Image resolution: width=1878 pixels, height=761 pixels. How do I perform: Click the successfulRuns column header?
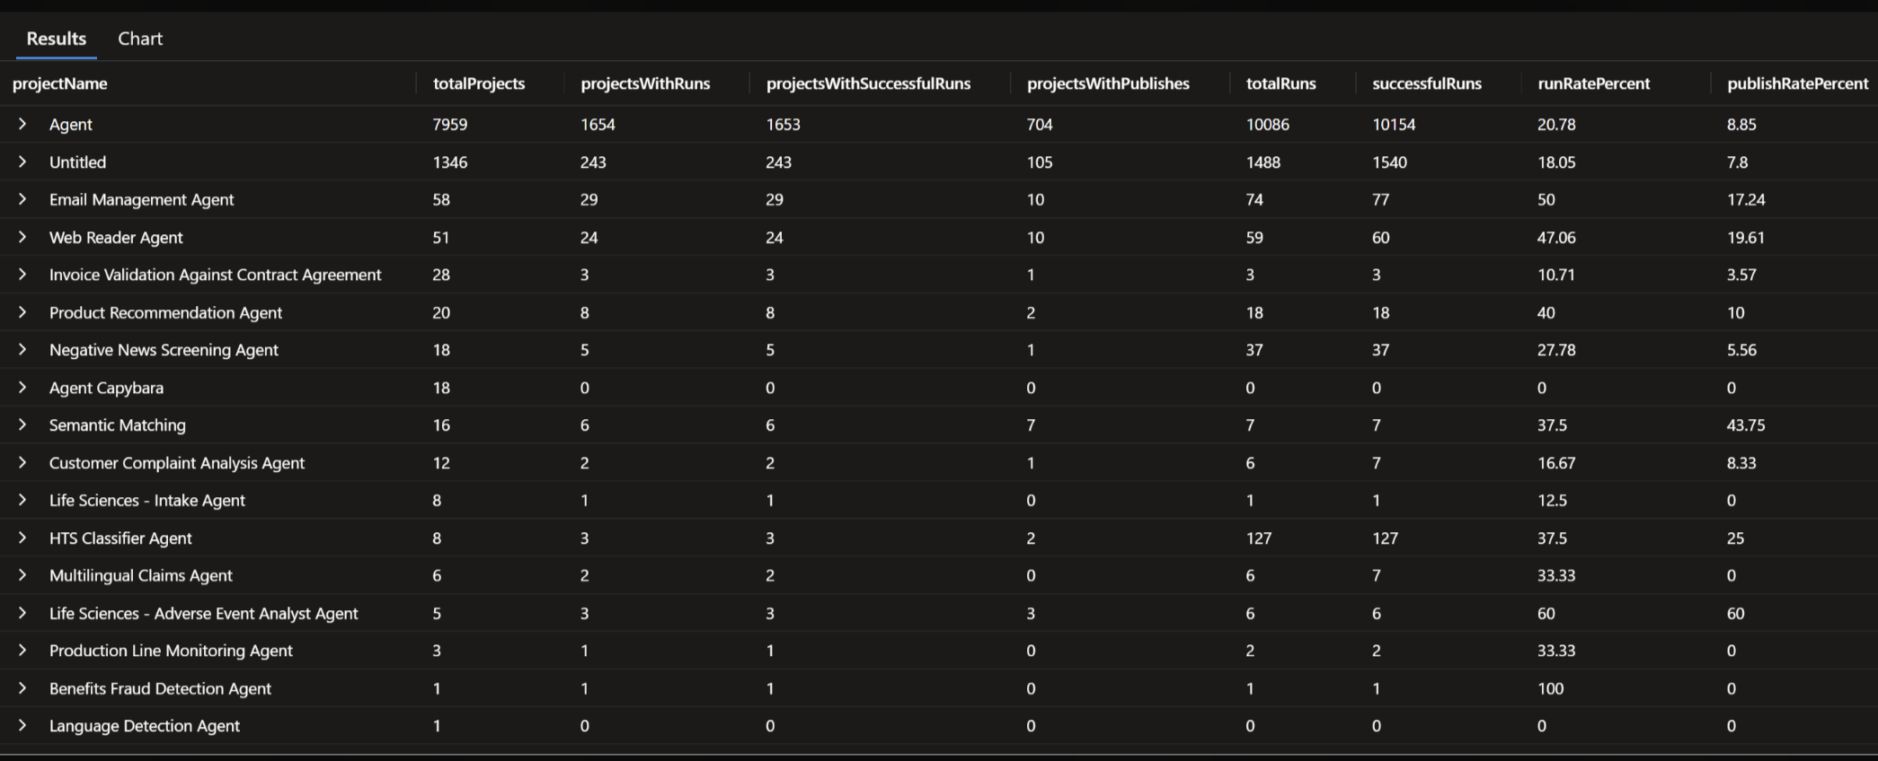click(x=1426, y=83)
